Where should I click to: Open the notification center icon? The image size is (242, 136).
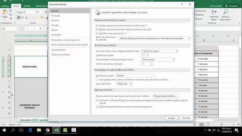click(237, 130)
